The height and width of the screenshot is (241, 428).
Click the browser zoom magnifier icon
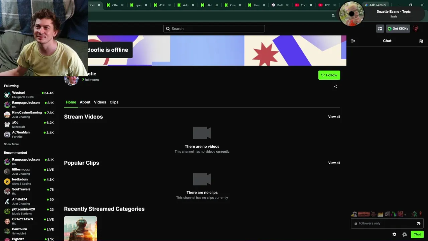tap(333, 16)
